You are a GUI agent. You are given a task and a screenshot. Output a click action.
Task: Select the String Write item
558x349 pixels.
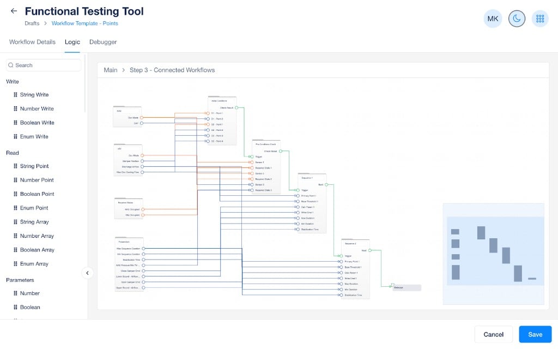tap(34, 95)
